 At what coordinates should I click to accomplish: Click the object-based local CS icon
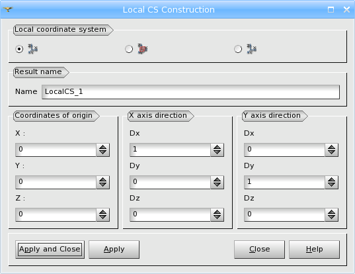click(x=143, y=49)
